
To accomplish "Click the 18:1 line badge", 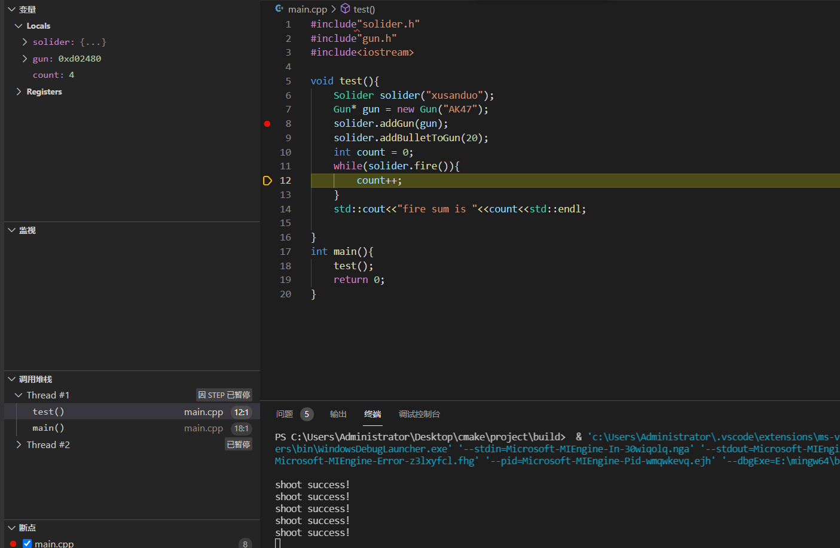I will pyautogui.click(x=242, y=428).
